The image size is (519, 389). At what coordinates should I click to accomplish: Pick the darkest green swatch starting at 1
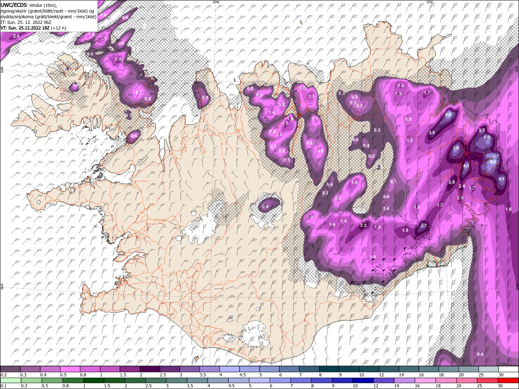(x=94, y=380)
